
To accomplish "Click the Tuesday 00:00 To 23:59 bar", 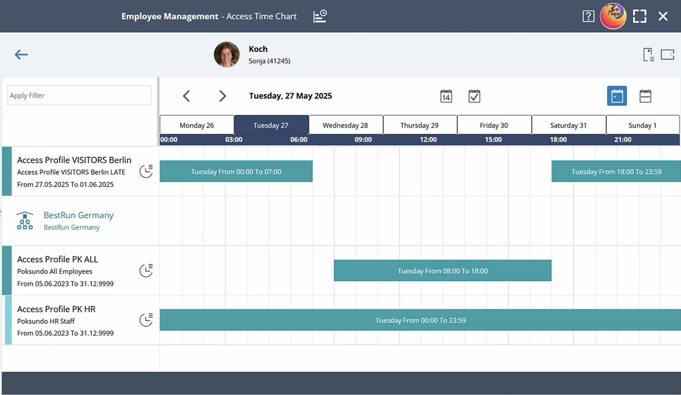I will point(420,320).
